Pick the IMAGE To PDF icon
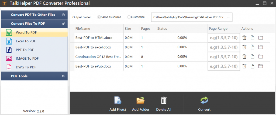The width and height of the screenshot is (276, 115). [x=9, y=59]
